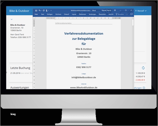Open the Überprüfen ribbon tab
This screenshot has width=158, height=126.
102,14
